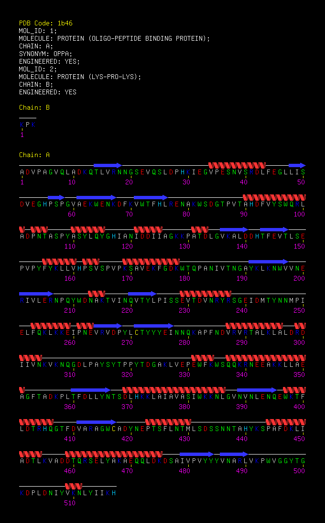Select the 'KPK' peptide sequence
Screen dimensions: 325x523
28,125
